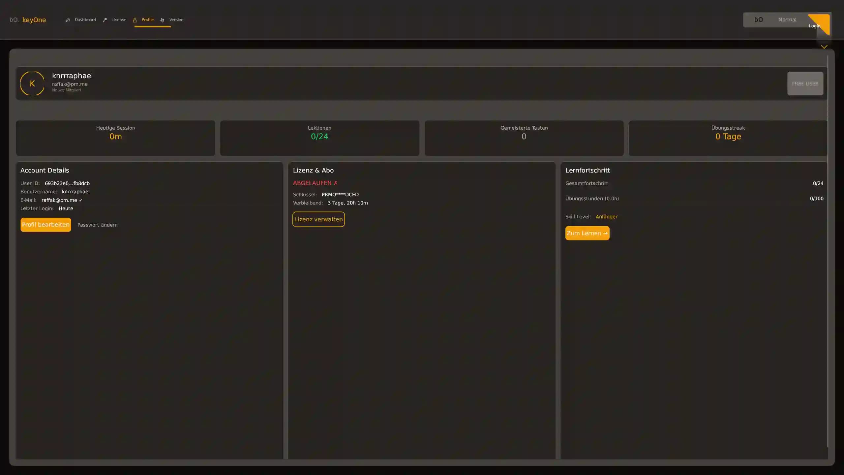Click the Passwort ändern link
The image size is (844, 475).
pyautogui.click(x=97, y=225)
